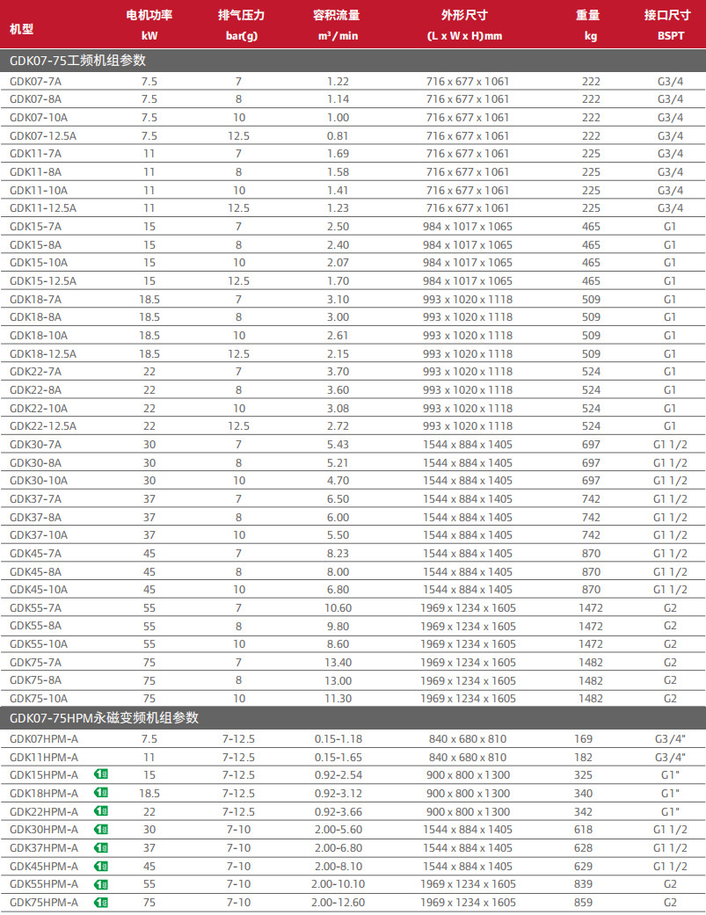The image size is (706, 915).
Task: Click the 外形尺寸 column header
Action: click(464, 25)
